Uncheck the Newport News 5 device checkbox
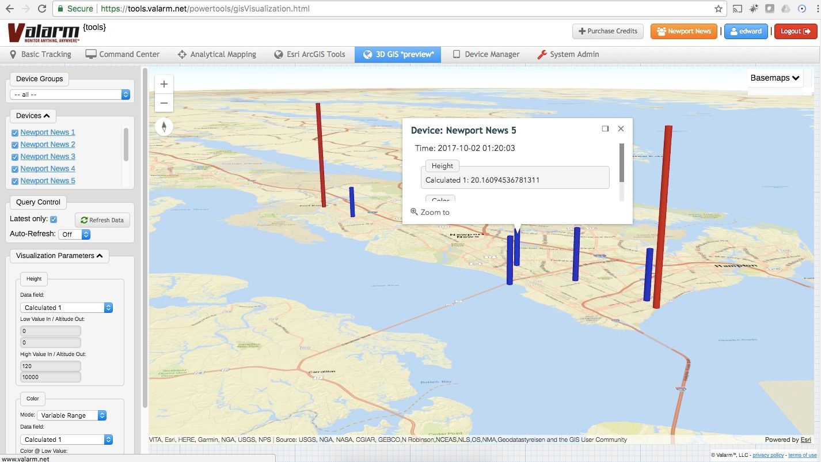The image size is (821, 462). [14, 180]
